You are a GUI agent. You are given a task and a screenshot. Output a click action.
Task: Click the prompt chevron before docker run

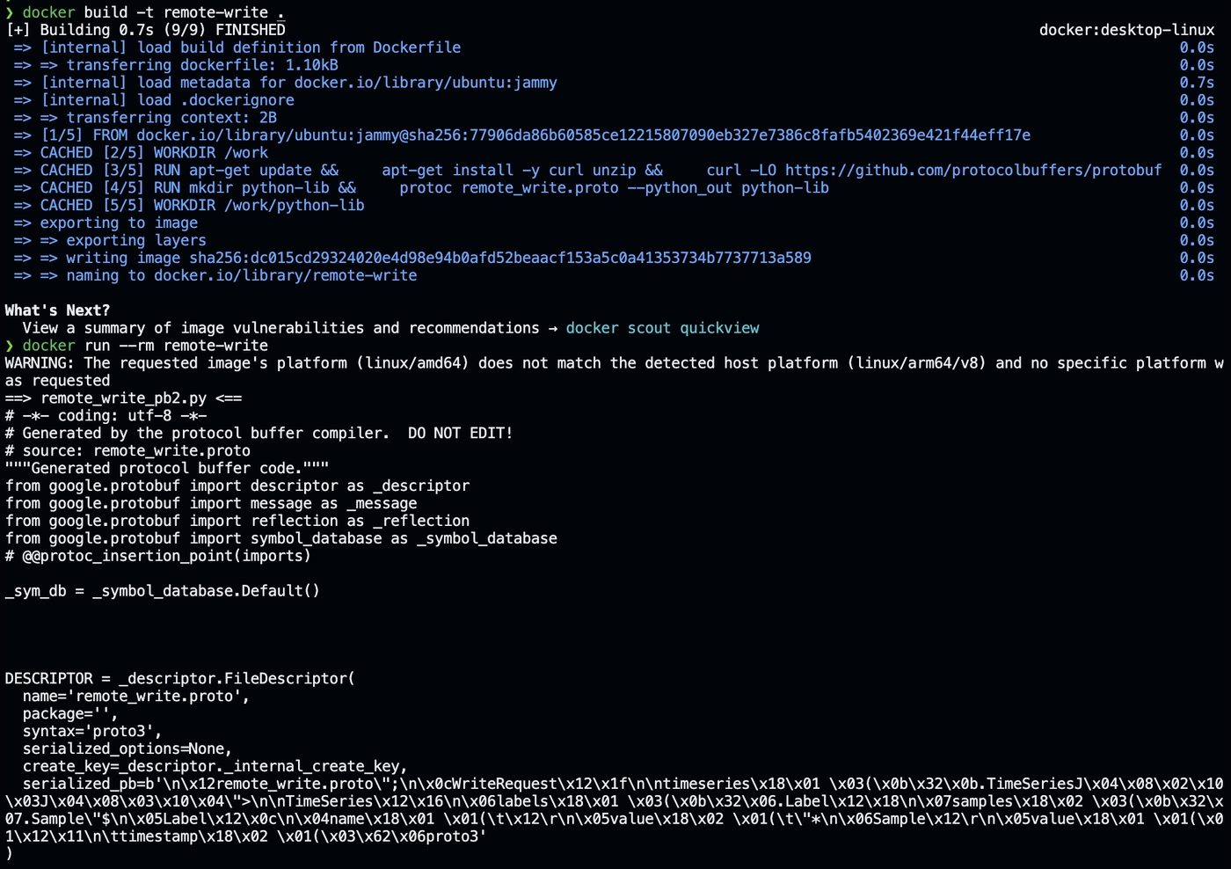(x=10, y=346)
